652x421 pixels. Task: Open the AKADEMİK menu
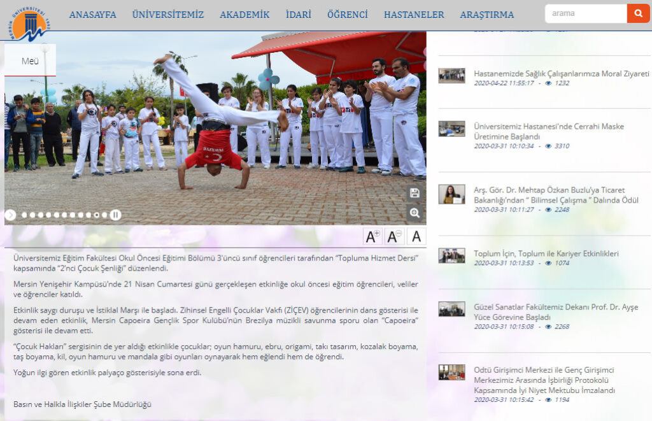[x=244, y=15]
